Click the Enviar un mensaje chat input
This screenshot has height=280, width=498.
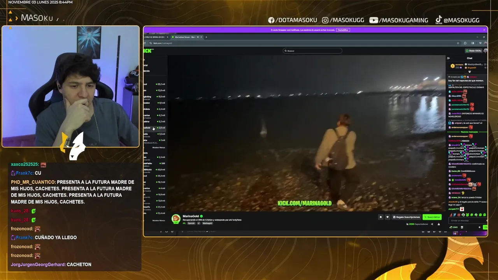click(x=467, y=220)
